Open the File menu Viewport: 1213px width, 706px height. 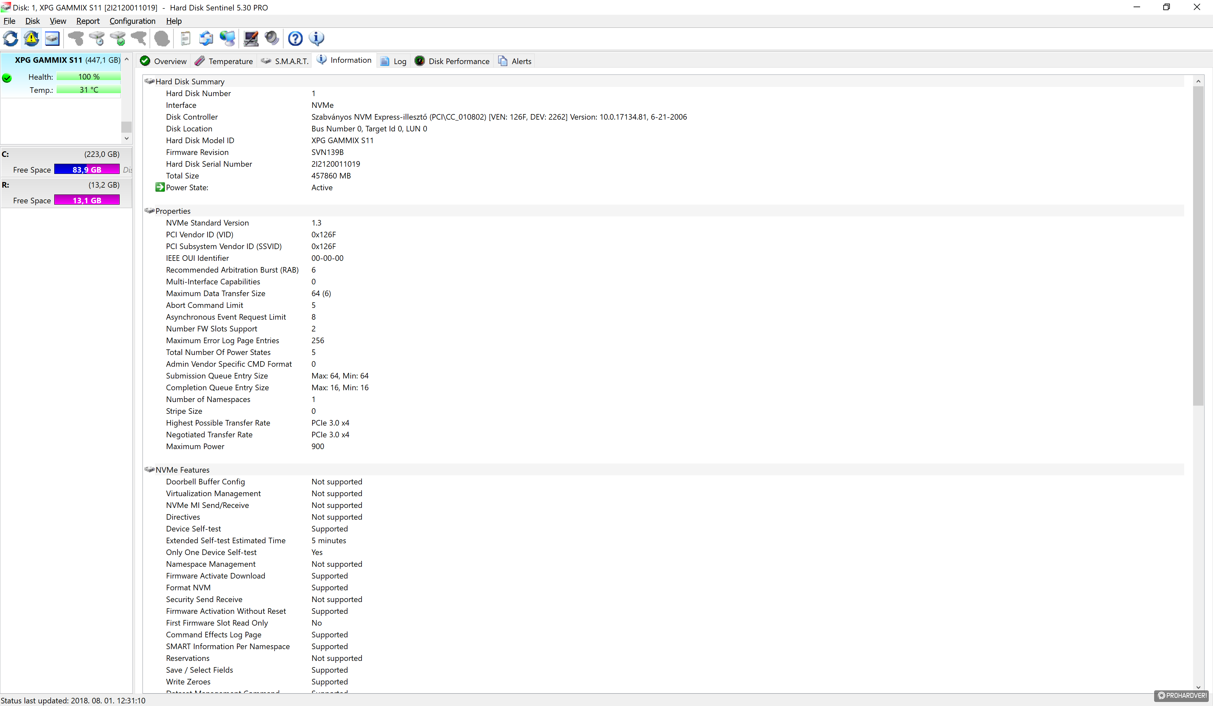click(x=9, y=21)
